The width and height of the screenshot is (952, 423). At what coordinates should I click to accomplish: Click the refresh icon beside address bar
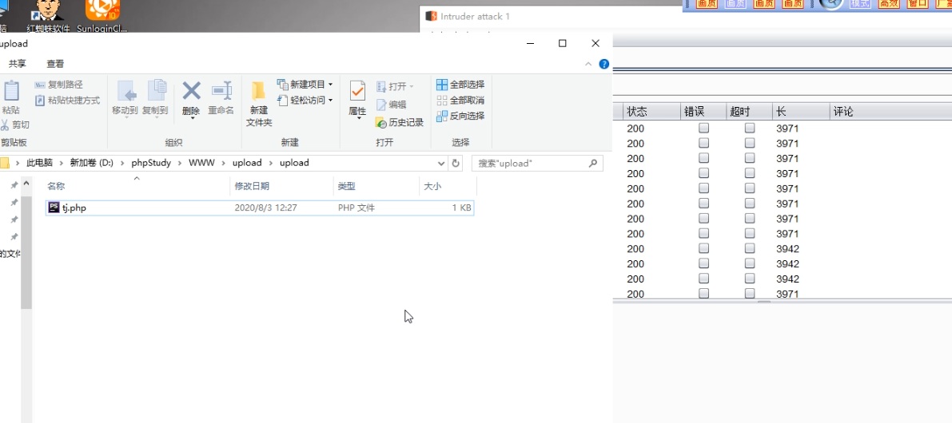pos(456,163)
